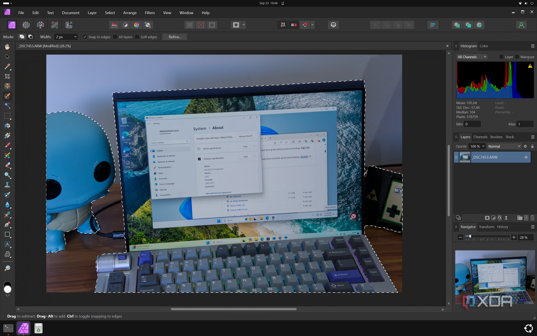The width and height of the screenshot is (537, 336).
Task: Switch to the Liquify Persona icon
Action: coord(26,25)
